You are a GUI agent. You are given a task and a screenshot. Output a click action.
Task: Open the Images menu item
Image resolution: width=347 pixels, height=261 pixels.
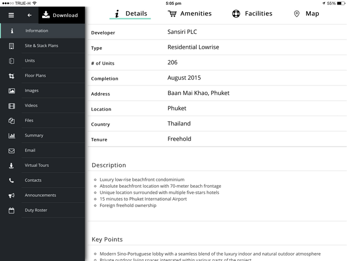(43, 90)
